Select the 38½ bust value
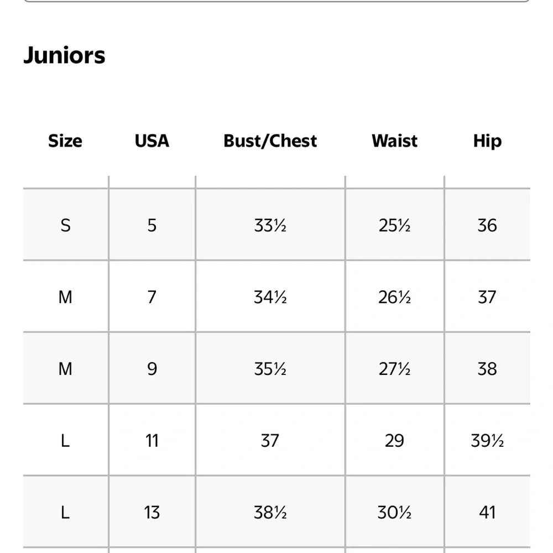 (x=270, y=513)
